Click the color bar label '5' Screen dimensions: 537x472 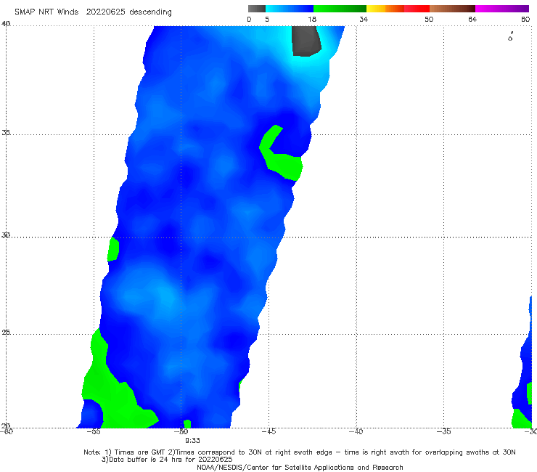(267, 20)
